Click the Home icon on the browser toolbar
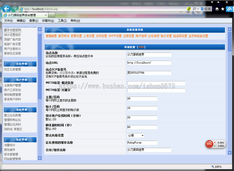 tap(217, 9)
